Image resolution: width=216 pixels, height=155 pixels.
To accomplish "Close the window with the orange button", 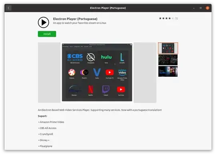I will pyautogui.click(x=208, y=8).
